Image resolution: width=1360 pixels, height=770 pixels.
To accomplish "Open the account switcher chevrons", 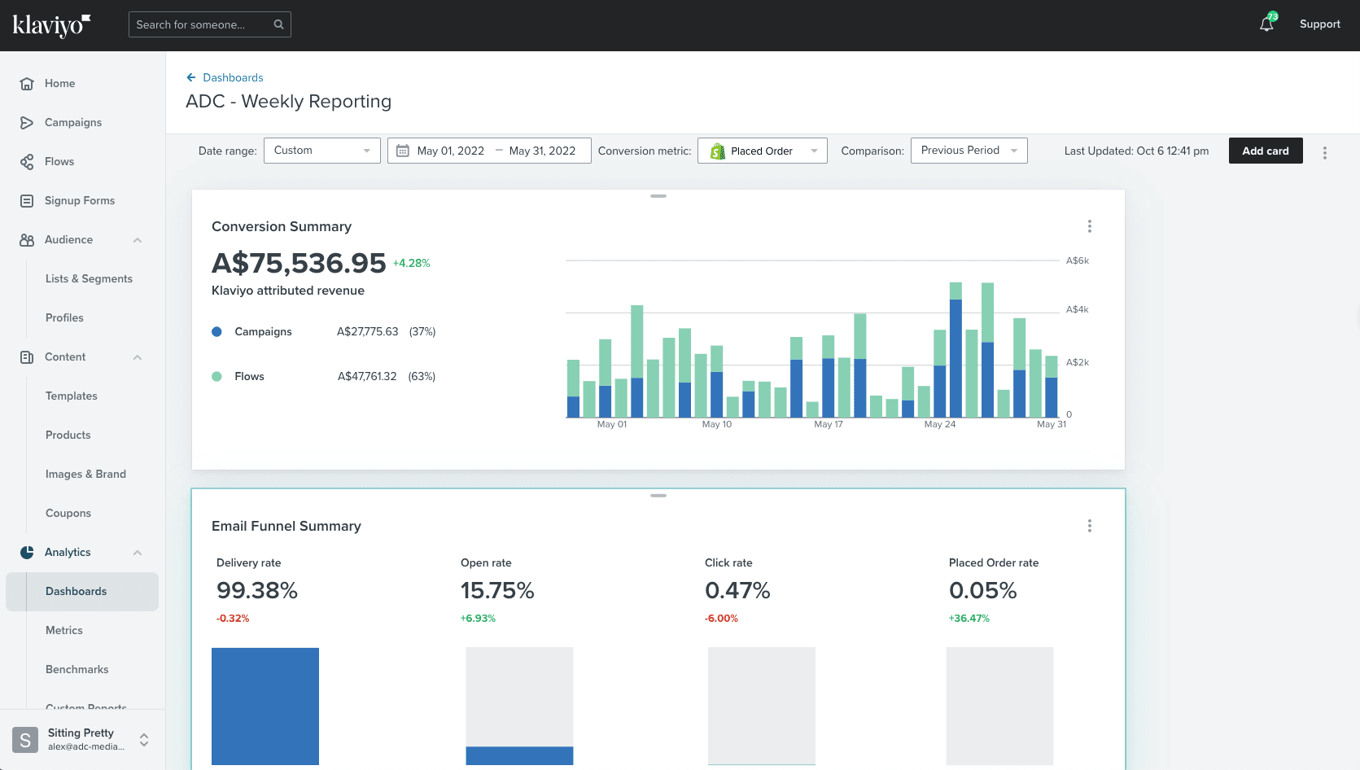I will (x=144, y=740).
